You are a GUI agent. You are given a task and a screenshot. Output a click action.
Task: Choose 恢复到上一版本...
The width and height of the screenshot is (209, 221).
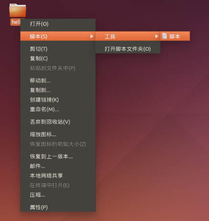[x=58, y=156]
